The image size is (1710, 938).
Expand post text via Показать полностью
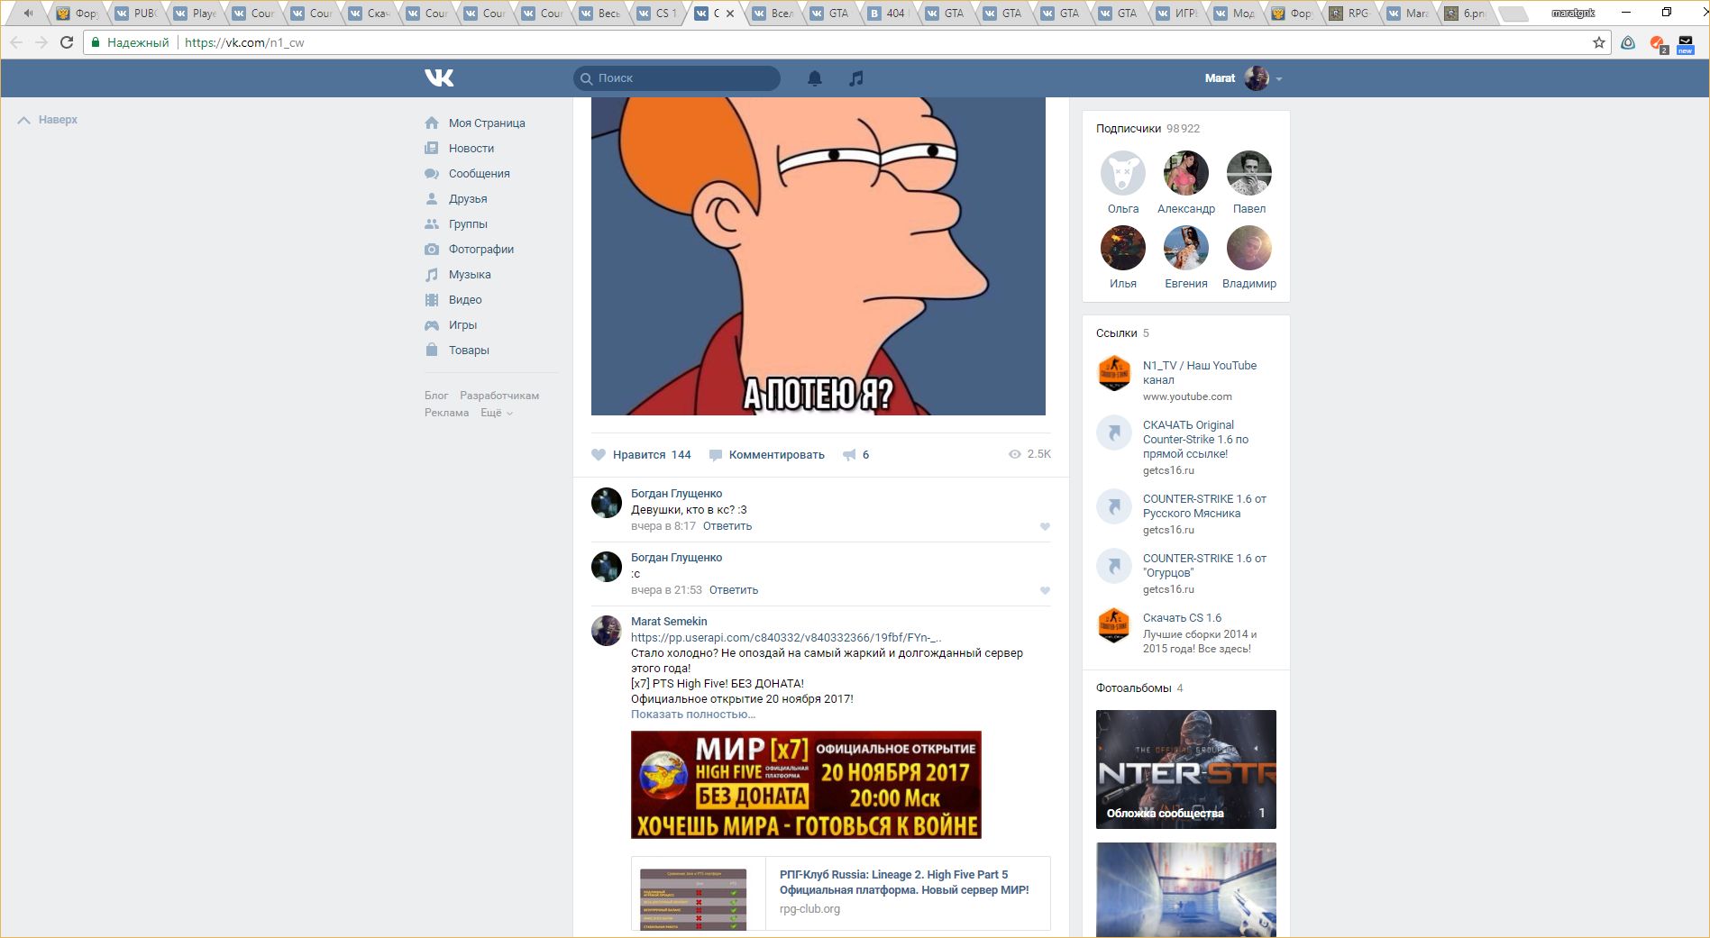point(692,715)
